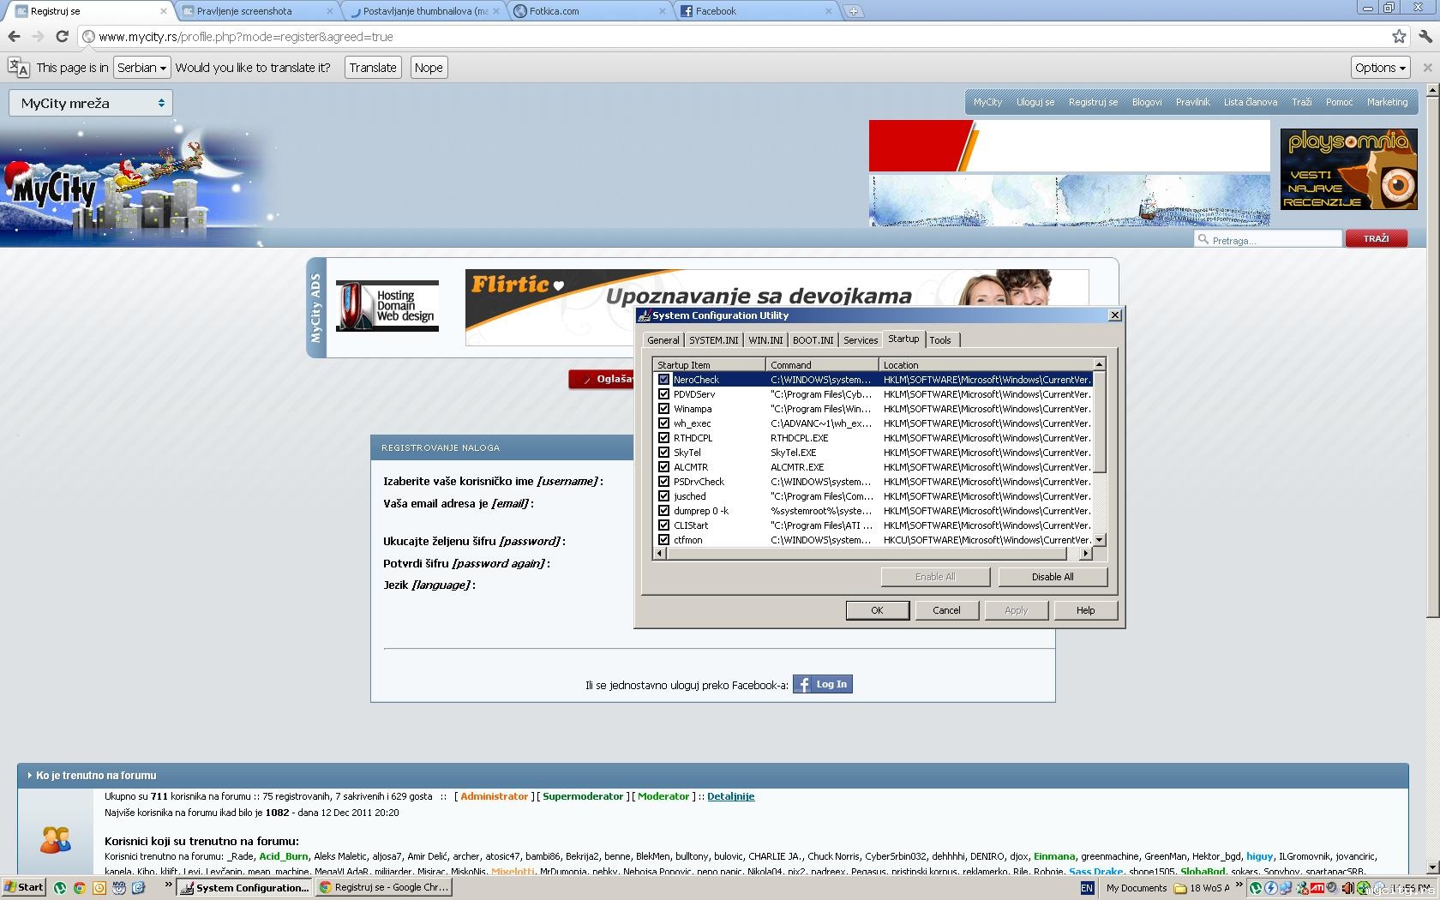Viewport: 1440px width, 900px height.
Task: Click the network computers tray icon
Action: [1287, 888]
